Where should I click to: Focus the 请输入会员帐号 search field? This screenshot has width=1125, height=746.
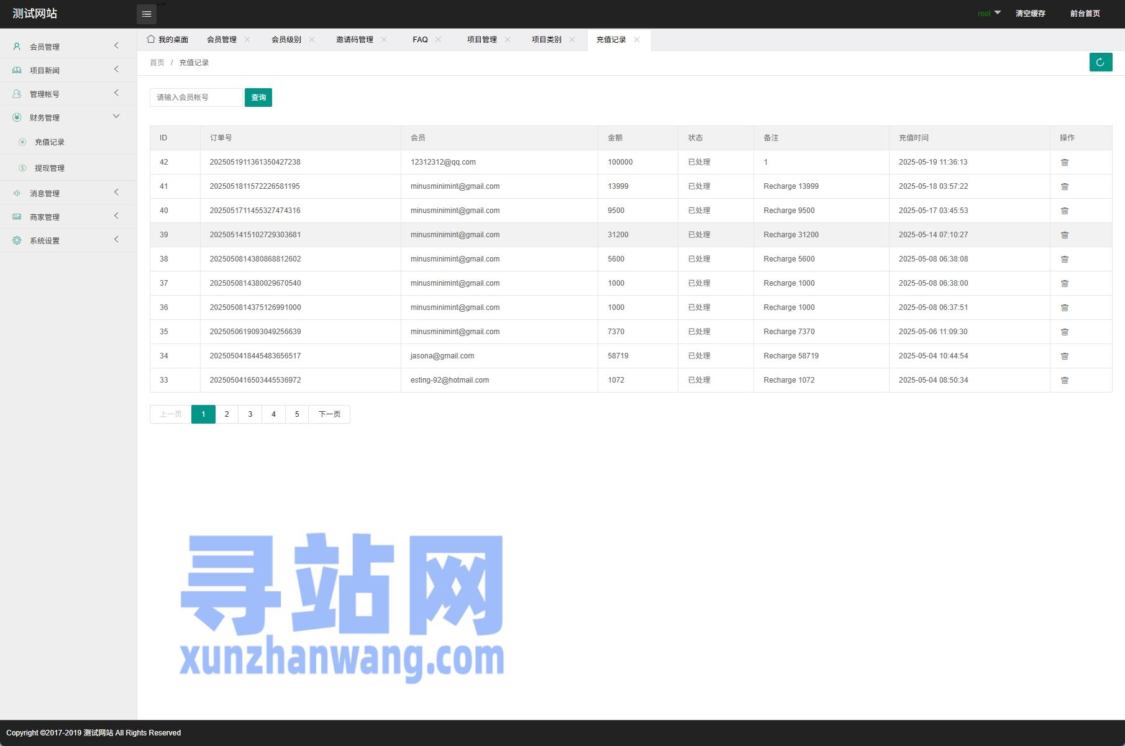196,98
